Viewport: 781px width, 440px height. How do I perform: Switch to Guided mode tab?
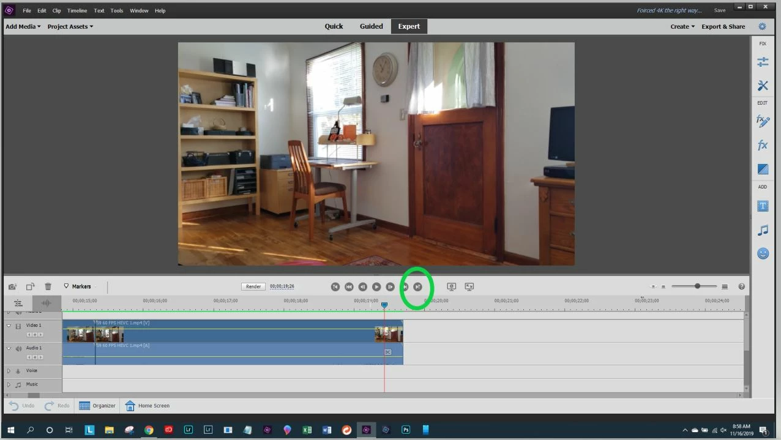click(x=371, y=26)
